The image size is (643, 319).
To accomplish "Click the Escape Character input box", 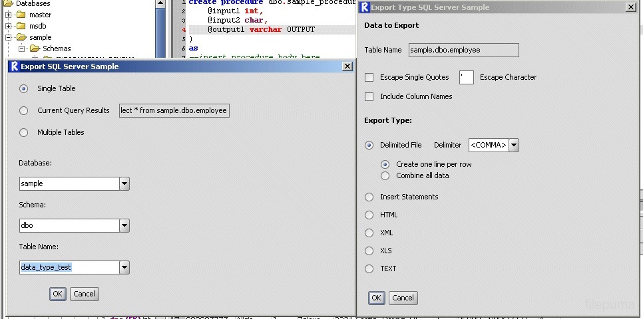I will click(466, 77).
